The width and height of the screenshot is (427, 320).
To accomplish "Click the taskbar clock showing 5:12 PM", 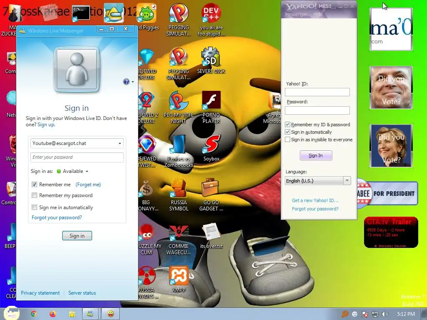I will click(406, 314).
